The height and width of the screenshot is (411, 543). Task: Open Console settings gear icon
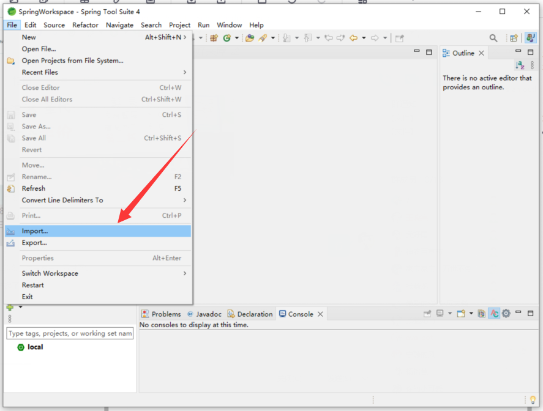[506, 313]
